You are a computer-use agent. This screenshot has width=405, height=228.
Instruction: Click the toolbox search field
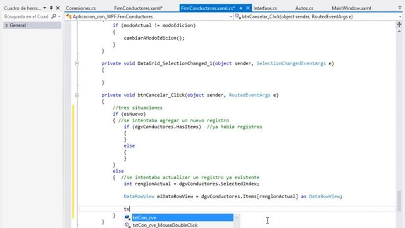(x=27, y=16)
